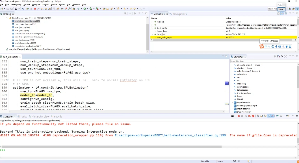Expand the Globals variable node
This screenshot has height=163, width=299.
[x=152, y=22]
